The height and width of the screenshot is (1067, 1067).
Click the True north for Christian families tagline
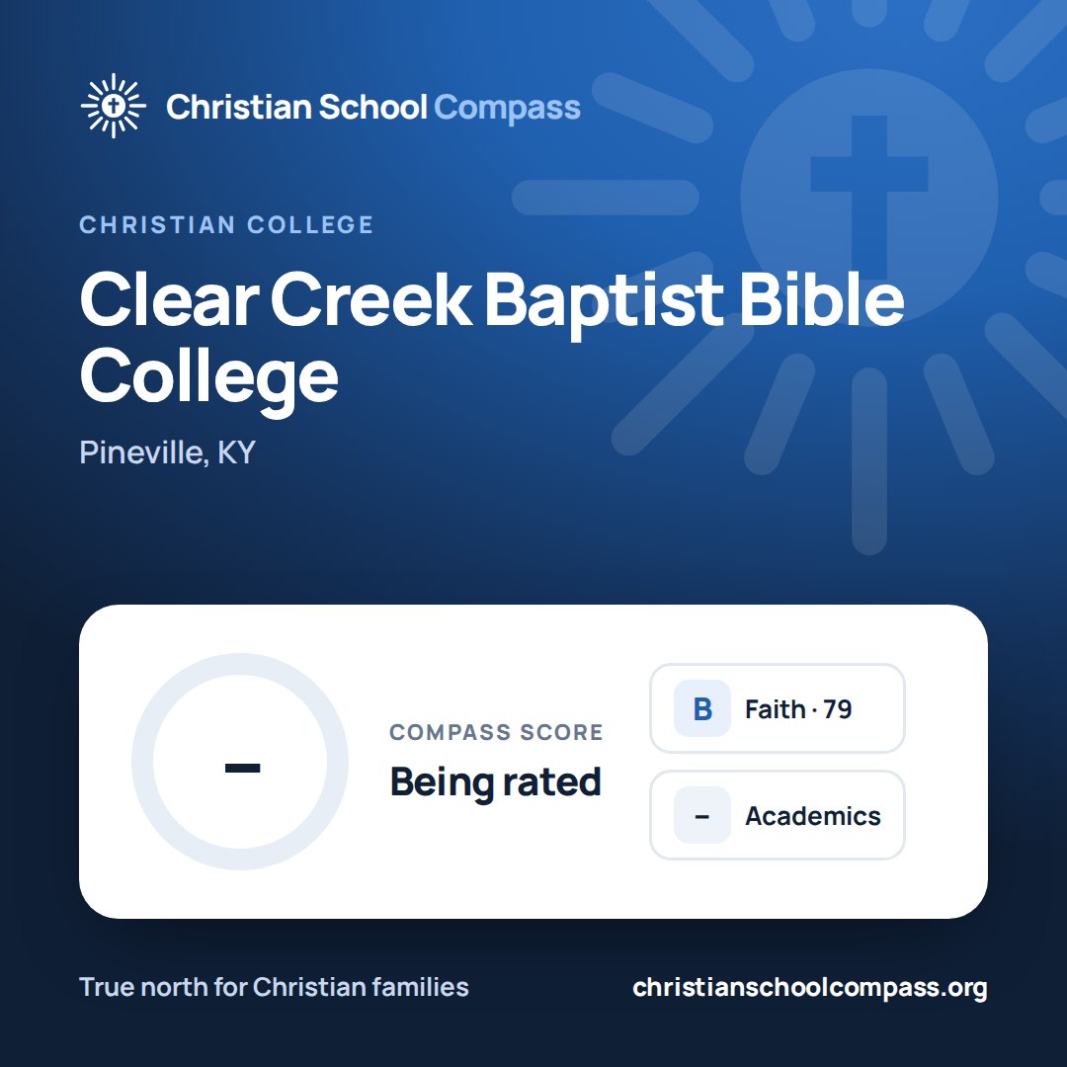point(275,987)
